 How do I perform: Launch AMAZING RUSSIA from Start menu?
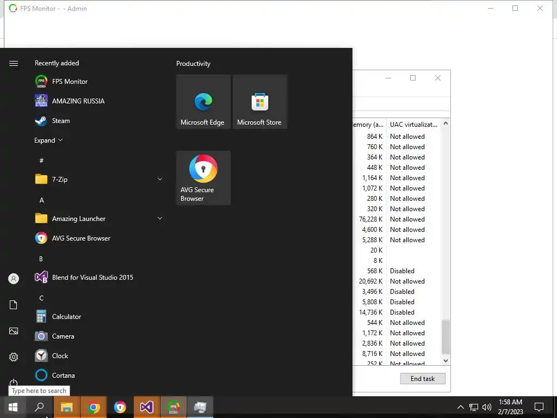[x=99, y=101]
